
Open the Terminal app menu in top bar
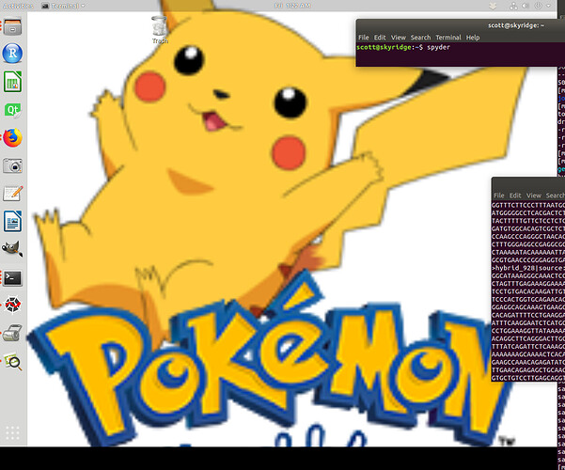click(63, 6)
